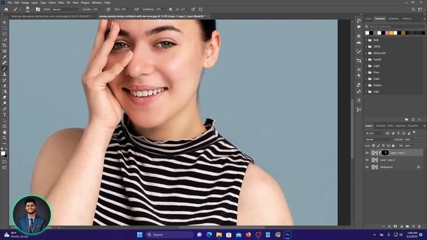This screenshot has width=427, height=240.
Task: Open Windows Start button
Action: [139, 235]
